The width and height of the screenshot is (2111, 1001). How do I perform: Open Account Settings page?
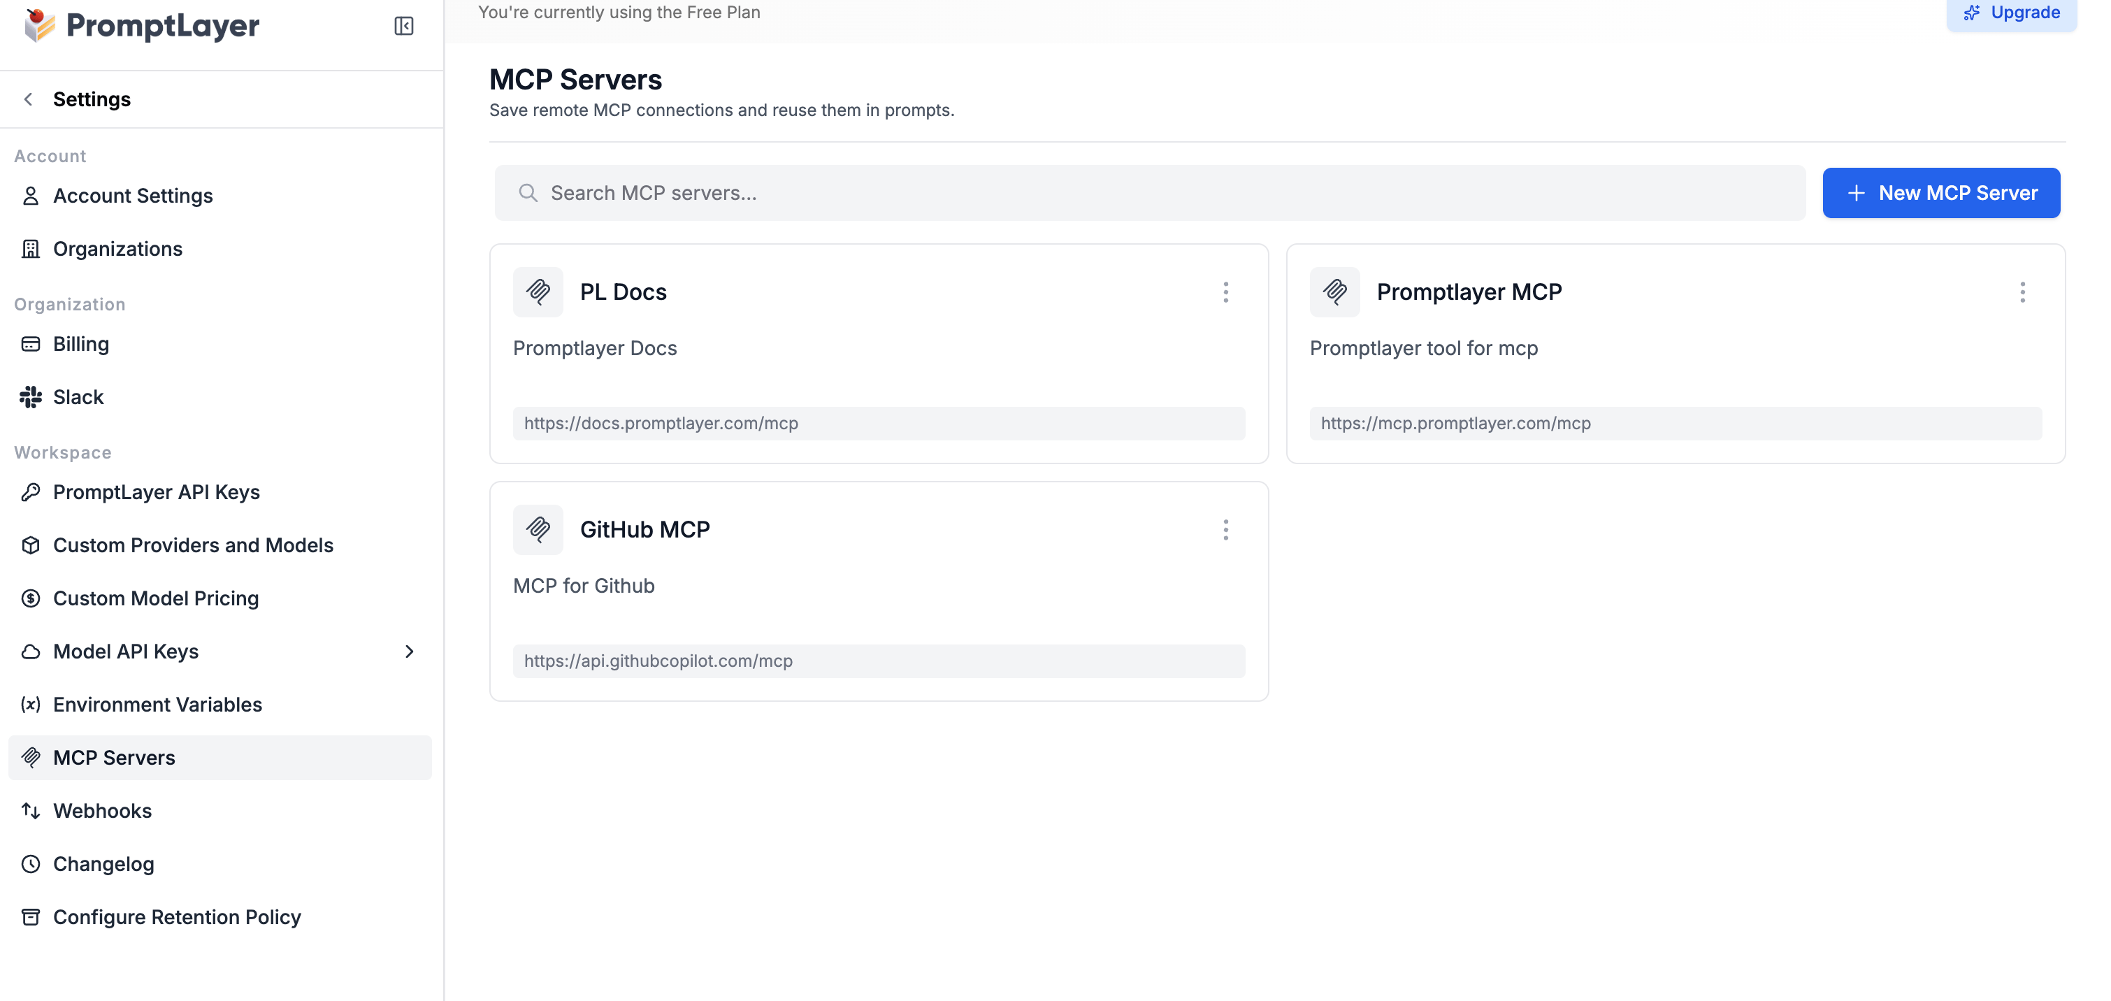[x=219, y=196]
